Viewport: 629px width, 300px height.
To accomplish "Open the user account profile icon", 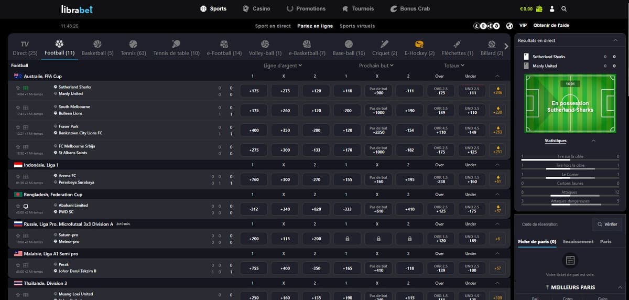I will pyautogui.click(x=553, y=9).
